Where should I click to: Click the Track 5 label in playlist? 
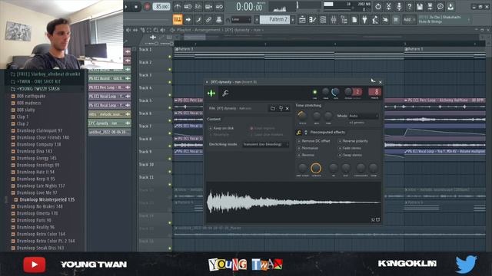point(145,100)
